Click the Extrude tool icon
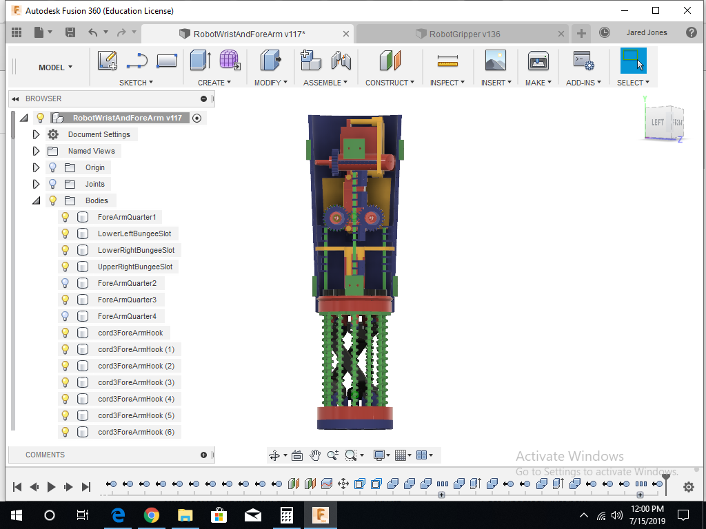The width and height of the screenshot is (706, 529). click(x=201, y=61)
